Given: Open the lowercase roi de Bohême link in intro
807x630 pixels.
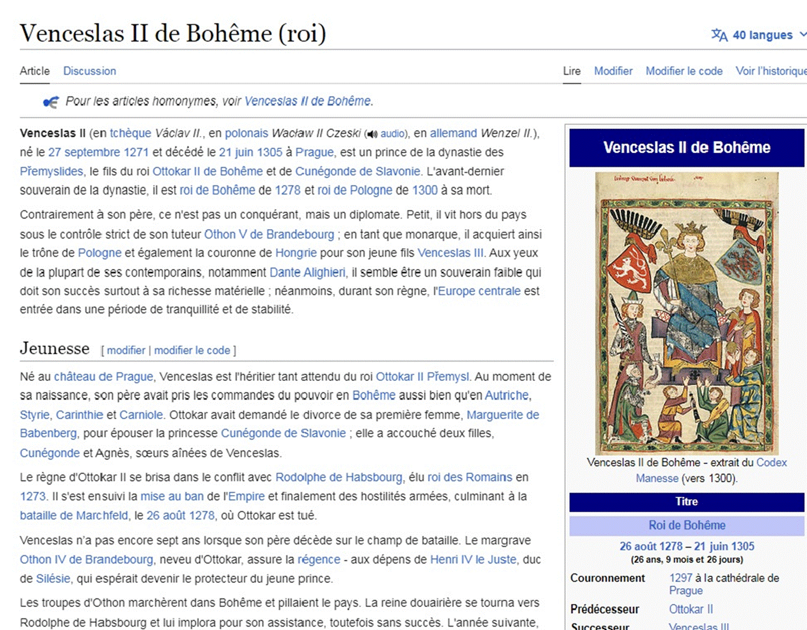Looking at the screenshot, I should (x=218, y=190).
